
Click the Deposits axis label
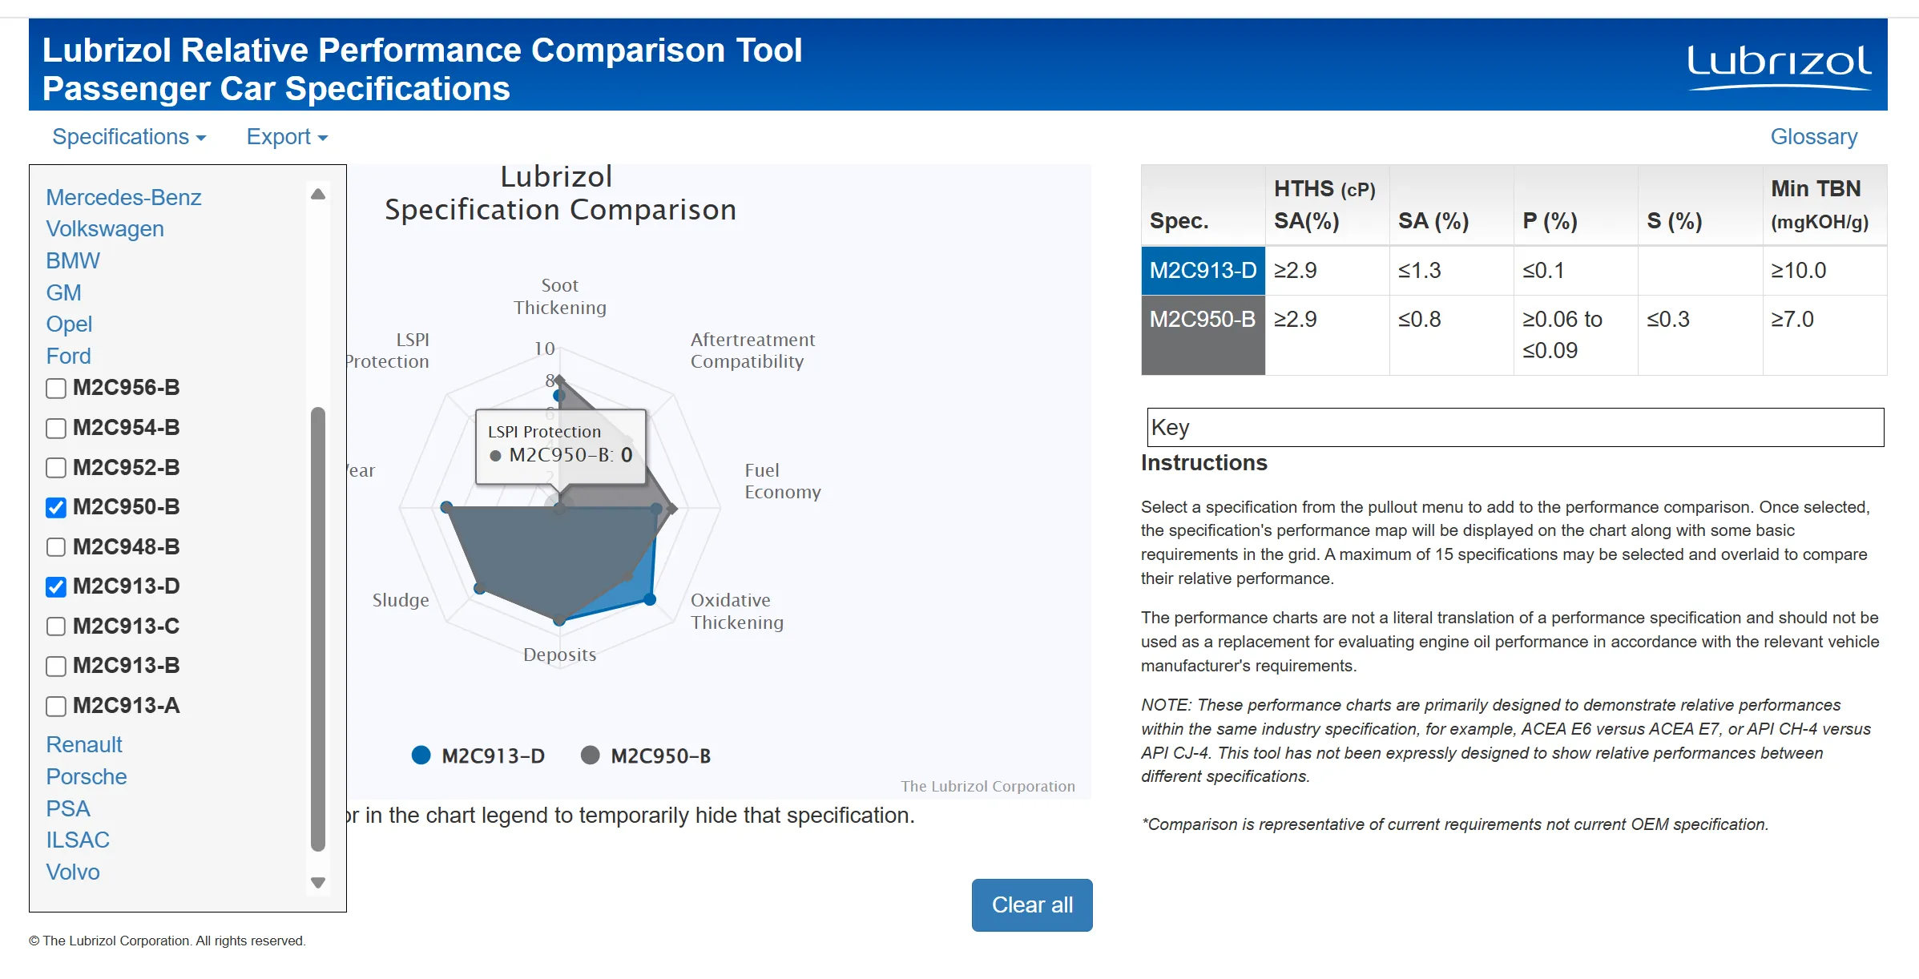click(560, 655)
